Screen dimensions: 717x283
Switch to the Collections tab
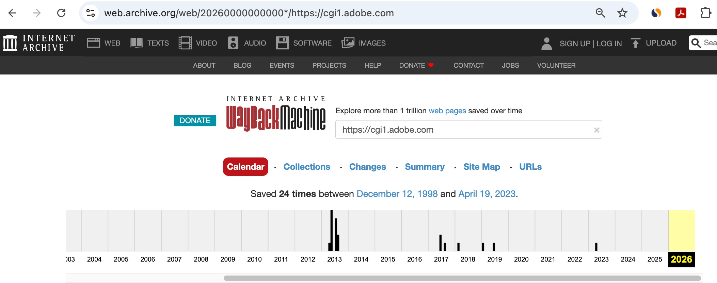307,167
